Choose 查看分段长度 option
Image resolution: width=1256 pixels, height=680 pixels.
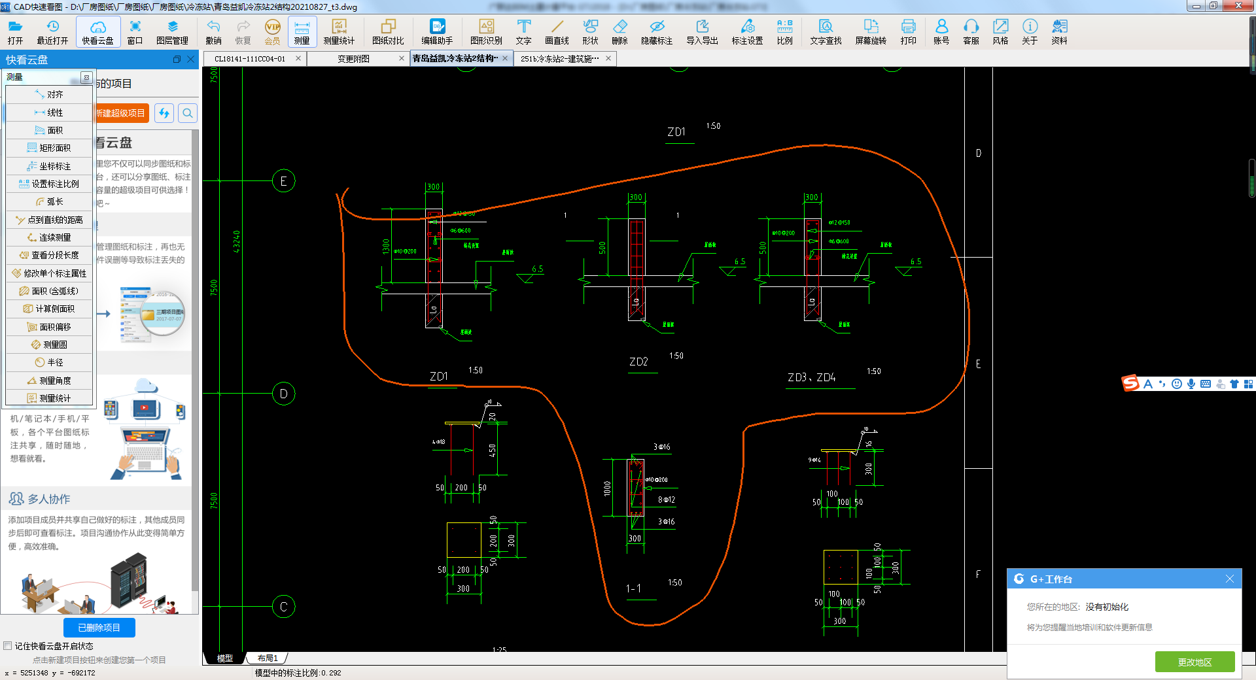coord(49,255)
